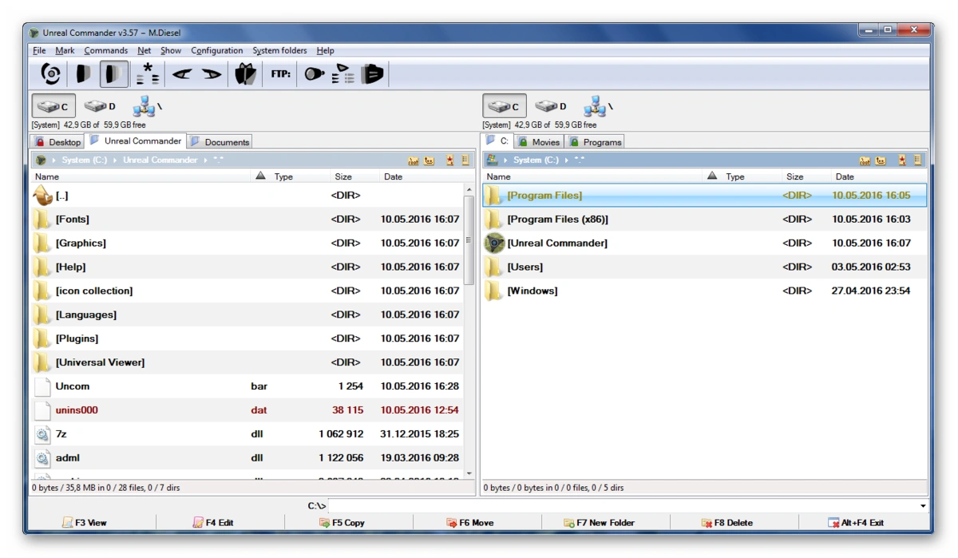Sort left panel by Date column
Viewport: 958px width, 558px height.
[x=421, y=176]
